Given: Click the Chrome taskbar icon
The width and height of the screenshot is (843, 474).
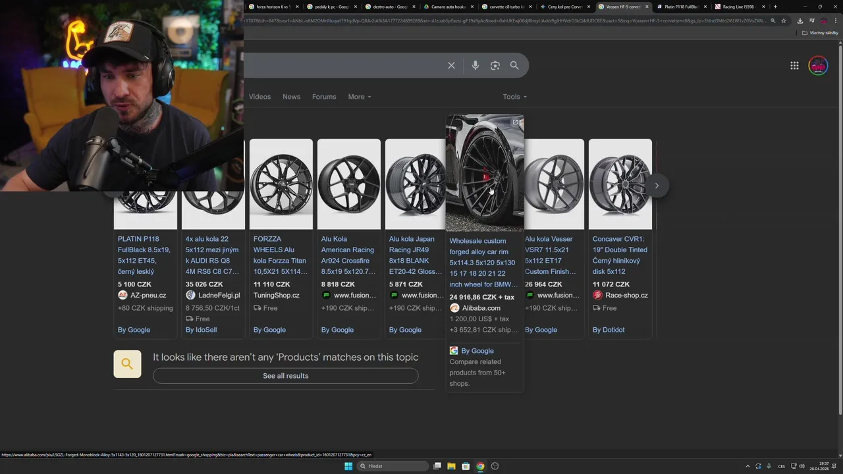Looking at the screenshot, I should [x=480, y=466].
